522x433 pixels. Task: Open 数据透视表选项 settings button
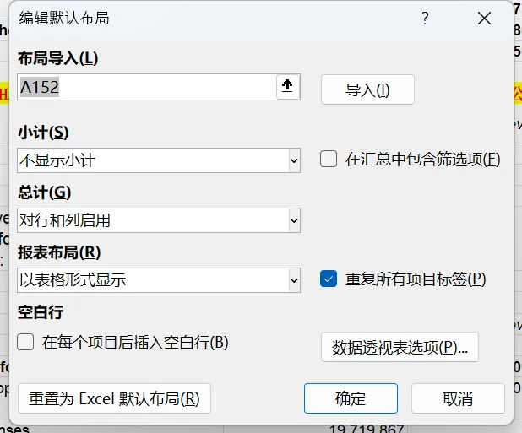point(400,347)
